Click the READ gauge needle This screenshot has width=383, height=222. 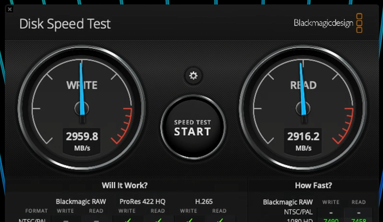click(302, 90)
